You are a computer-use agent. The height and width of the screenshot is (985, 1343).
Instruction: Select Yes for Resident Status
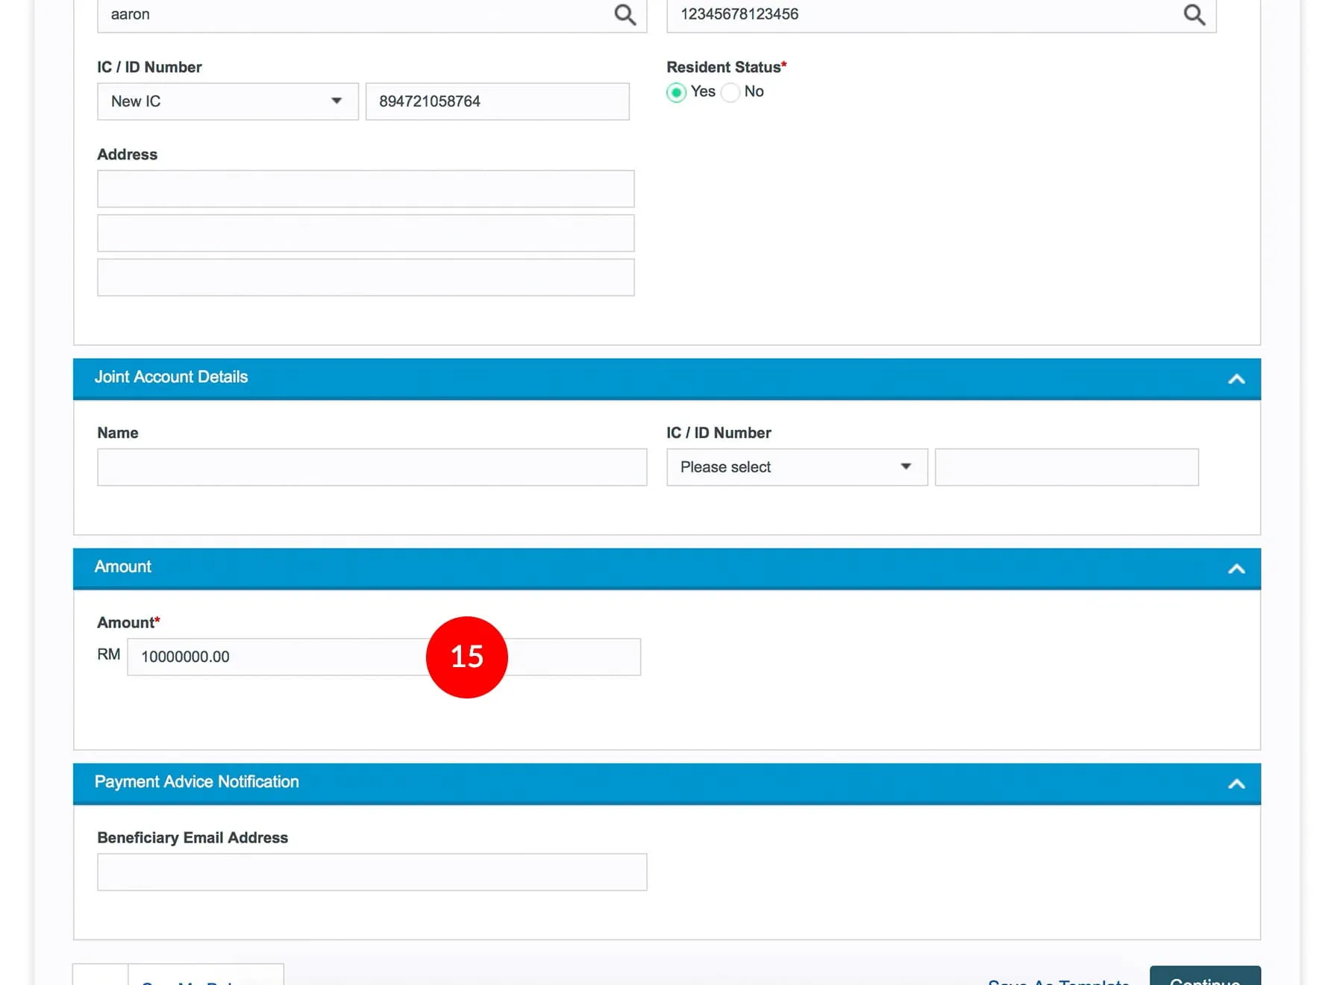click(x=676, y=93)
